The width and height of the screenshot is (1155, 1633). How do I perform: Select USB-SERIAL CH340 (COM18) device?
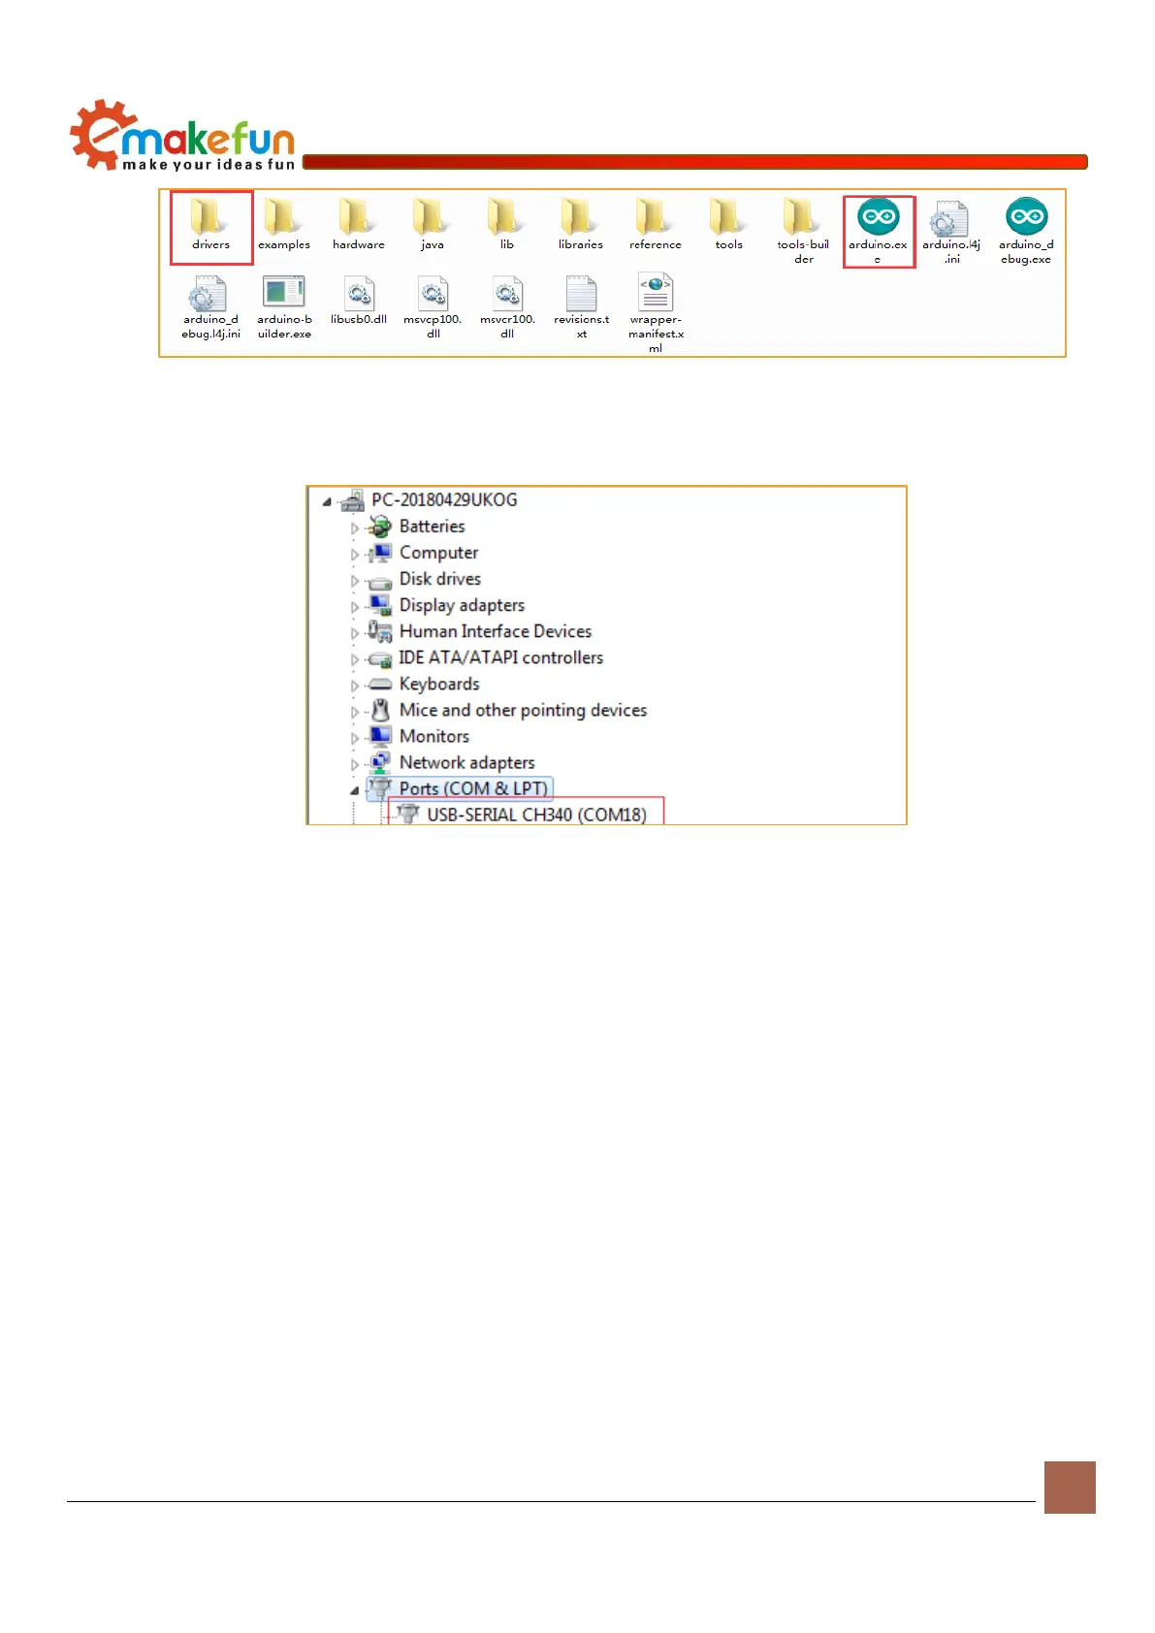(x=536, y=815)
